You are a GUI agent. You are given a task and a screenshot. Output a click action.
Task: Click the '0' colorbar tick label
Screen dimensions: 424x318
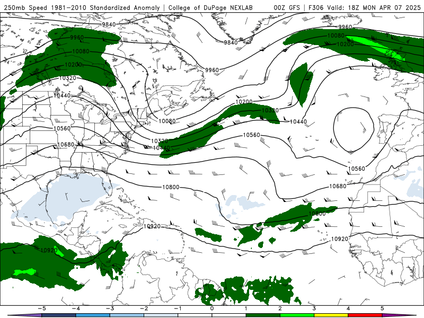[212, 308]
